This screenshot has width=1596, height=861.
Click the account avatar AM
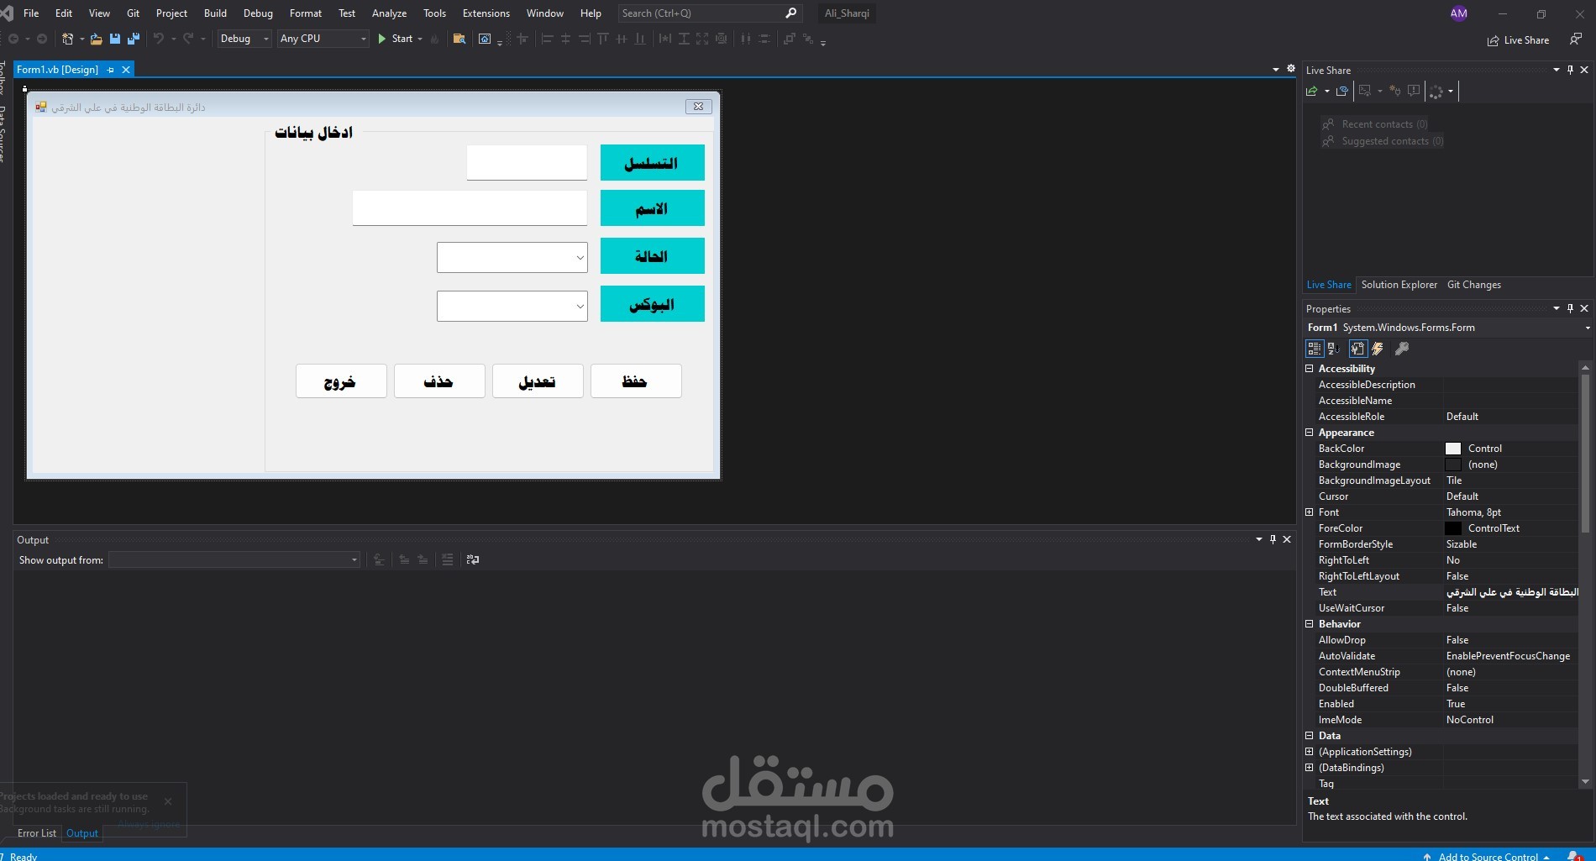[x=1459, y=13]
